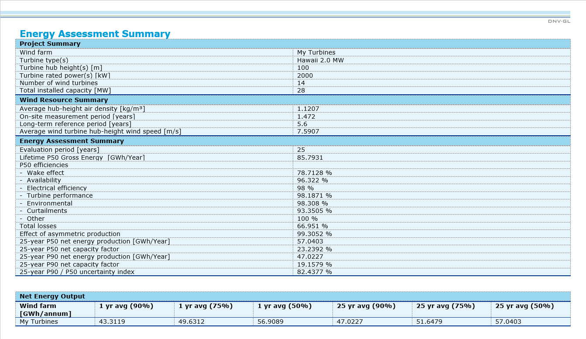Select the table cell 51.6479
586x339 pixels.
click(429, 322)
